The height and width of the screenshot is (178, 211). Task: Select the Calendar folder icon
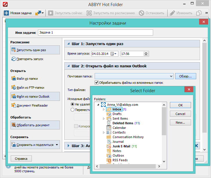point(109,128)
